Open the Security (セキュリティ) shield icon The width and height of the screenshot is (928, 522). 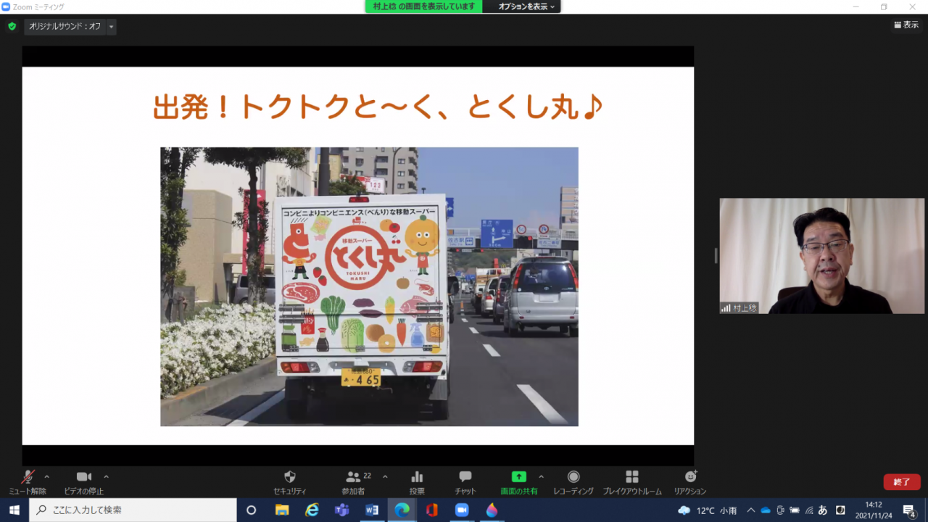[x=289, y=477]
